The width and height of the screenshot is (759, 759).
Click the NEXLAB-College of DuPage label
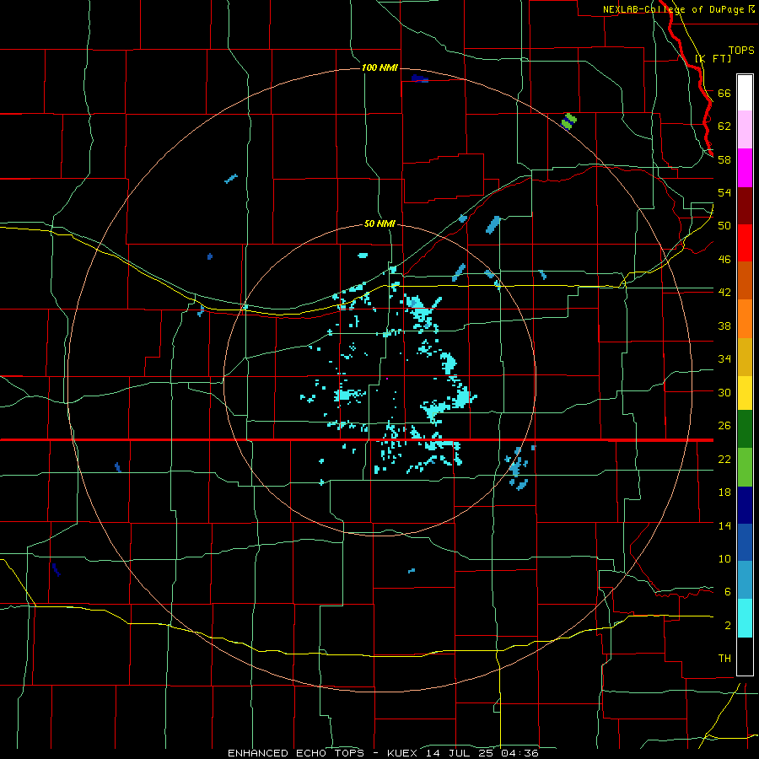click(x=673, y=9)
